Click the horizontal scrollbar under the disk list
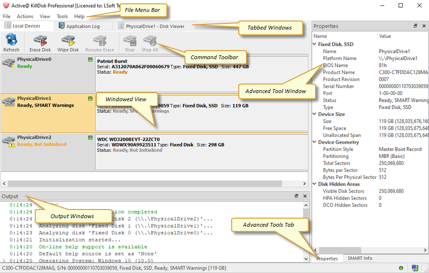Screen dimensions: 429x273 143,184
